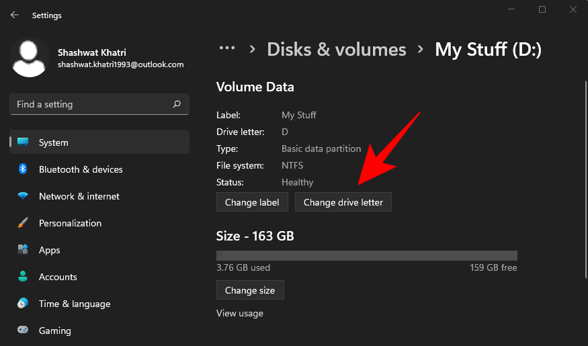Expand the breadcrumb ellipsis menu

227,49
